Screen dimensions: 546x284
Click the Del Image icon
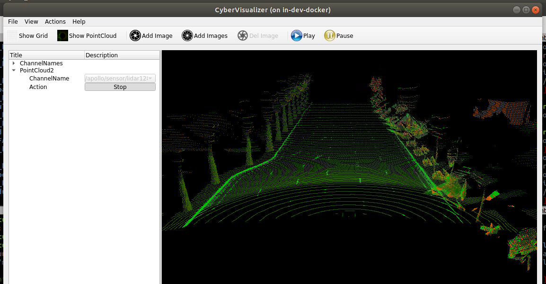[243, 35]
